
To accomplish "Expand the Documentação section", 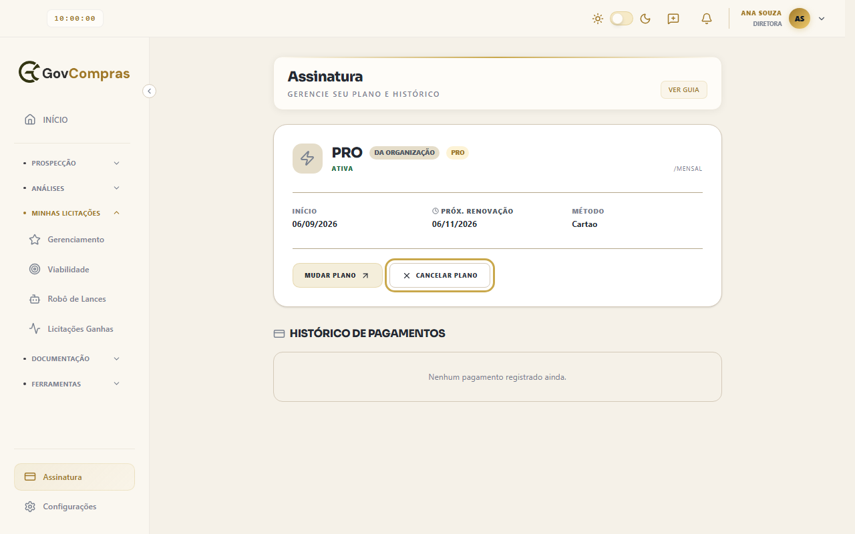I will pos(72,358).
